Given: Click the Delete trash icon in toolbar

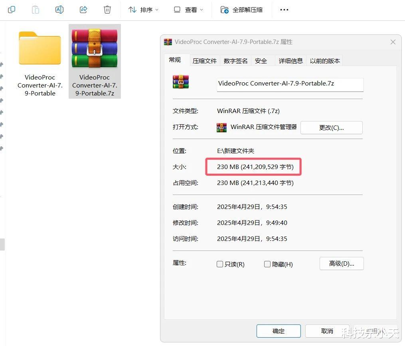Looking at the screenshot, I should [107, 10].
